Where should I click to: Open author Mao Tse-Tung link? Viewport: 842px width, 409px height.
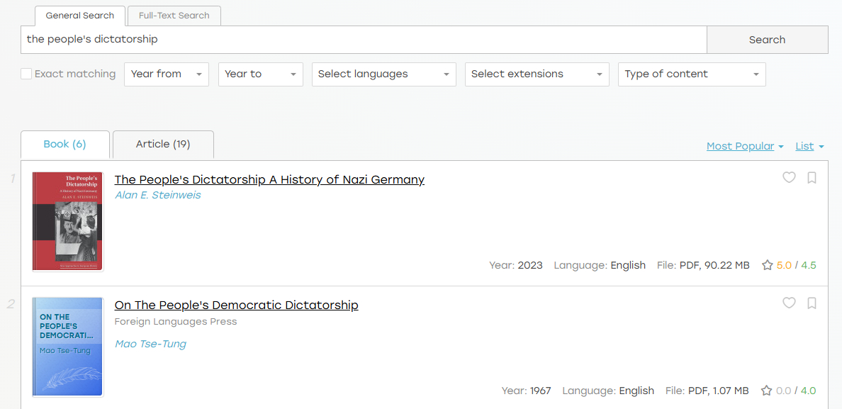[x=150, y=344]
